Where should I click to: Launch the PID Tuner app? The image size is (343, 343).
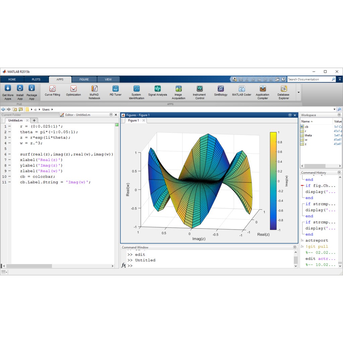[116, 89]
